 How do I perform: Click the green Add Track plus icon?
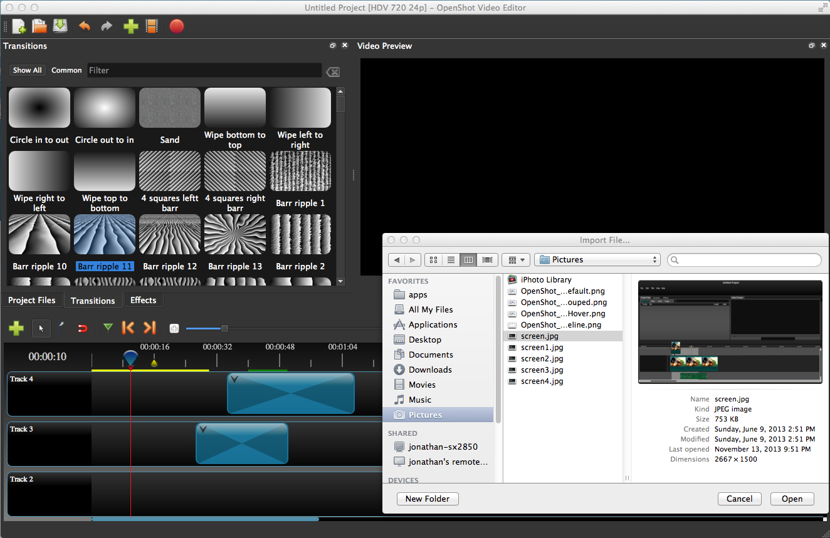16,328
